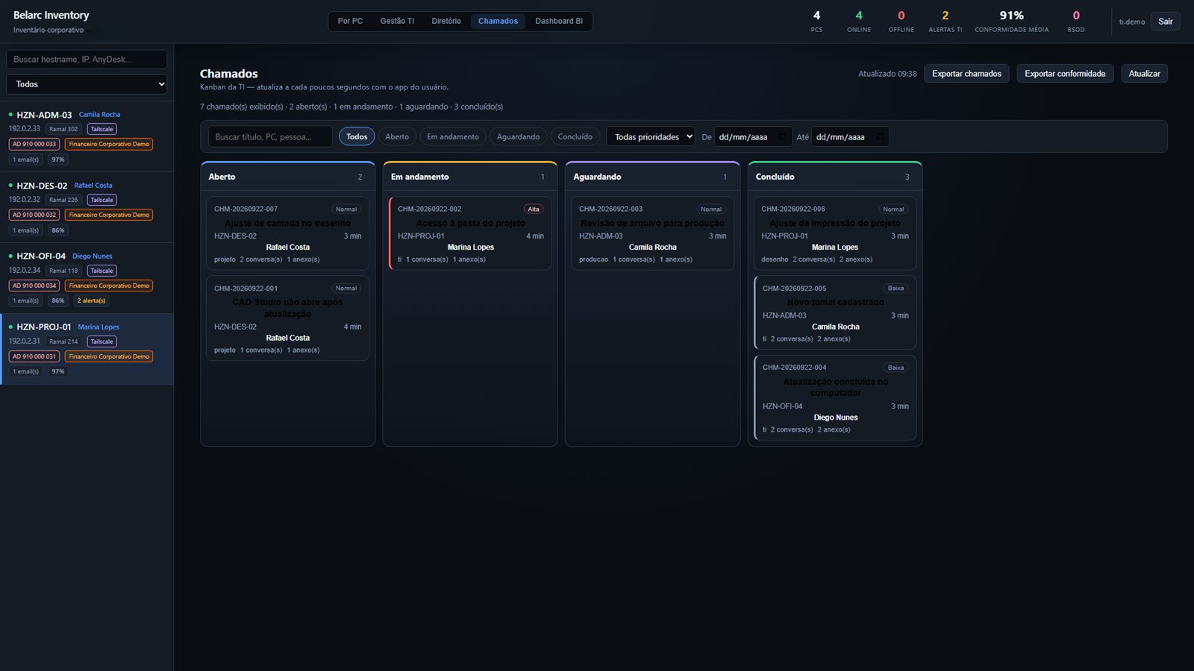Screen dimensions: 1194x671
Task: Click the 'Ramal 302' badge of HZN-ADM-03
Action: pos(63,129)
